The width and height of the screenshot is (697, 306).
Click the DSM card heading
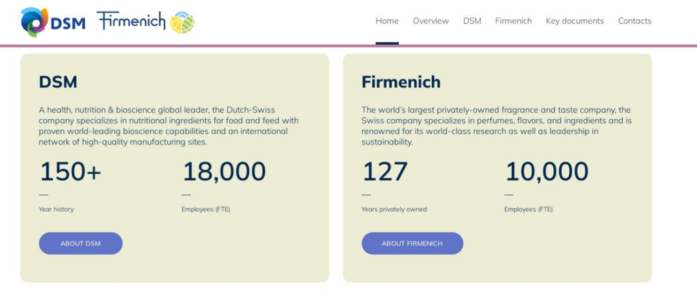point(58,82)
